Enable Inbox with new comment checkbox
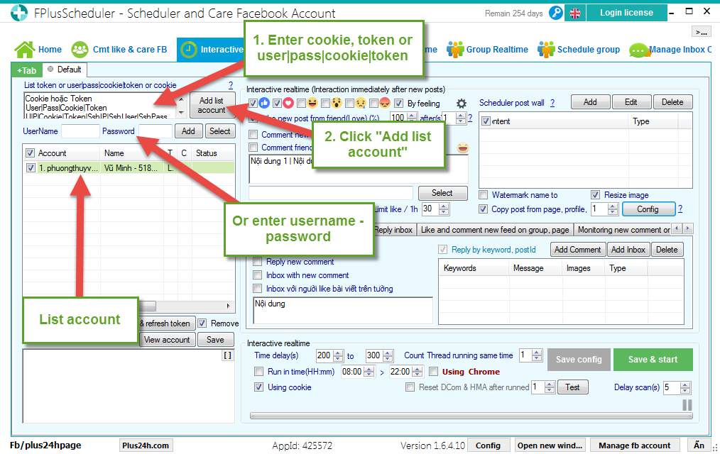The height and width of the screenshot is (454, 720). coord(258,275)
